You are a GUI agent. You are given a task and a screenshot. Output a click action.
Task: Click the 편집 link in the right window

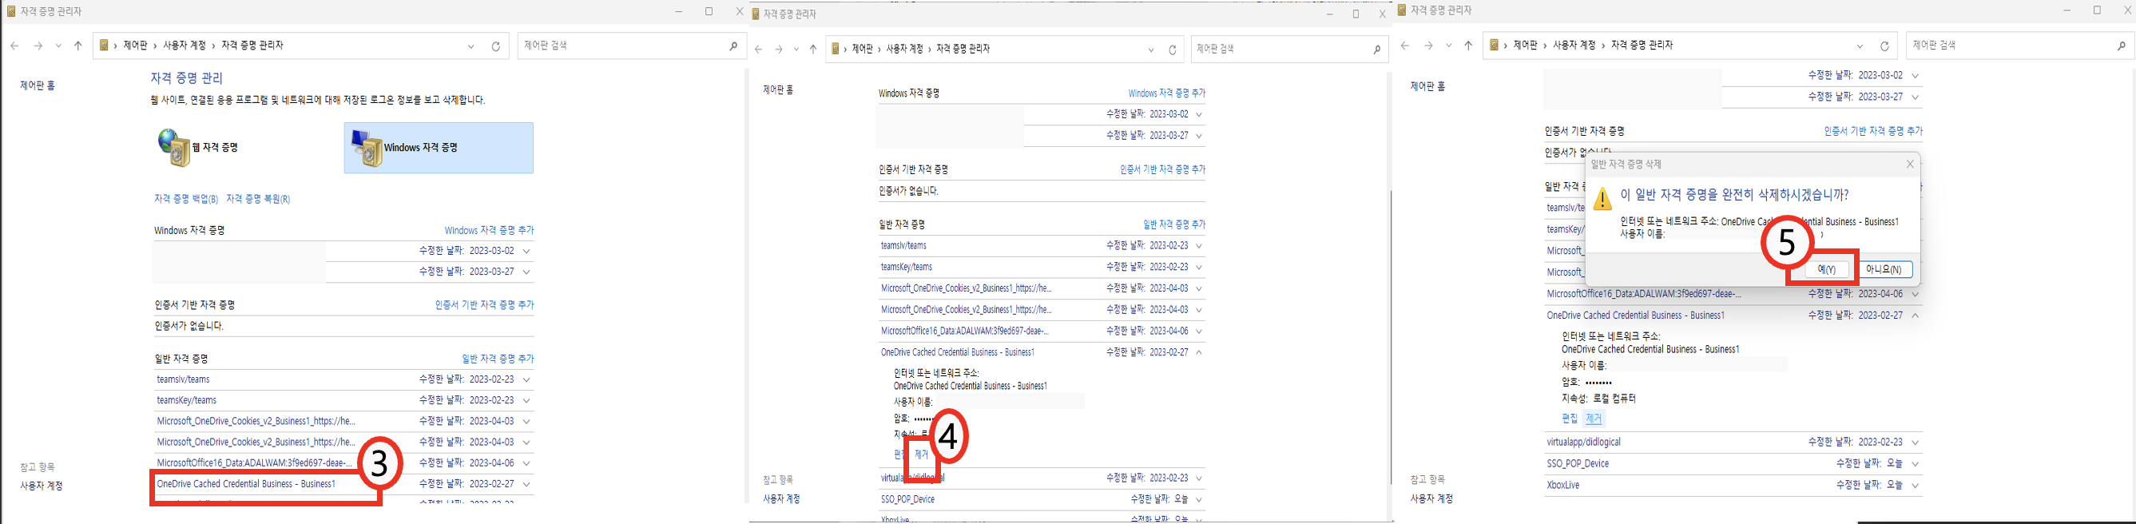pos(1570,419)
